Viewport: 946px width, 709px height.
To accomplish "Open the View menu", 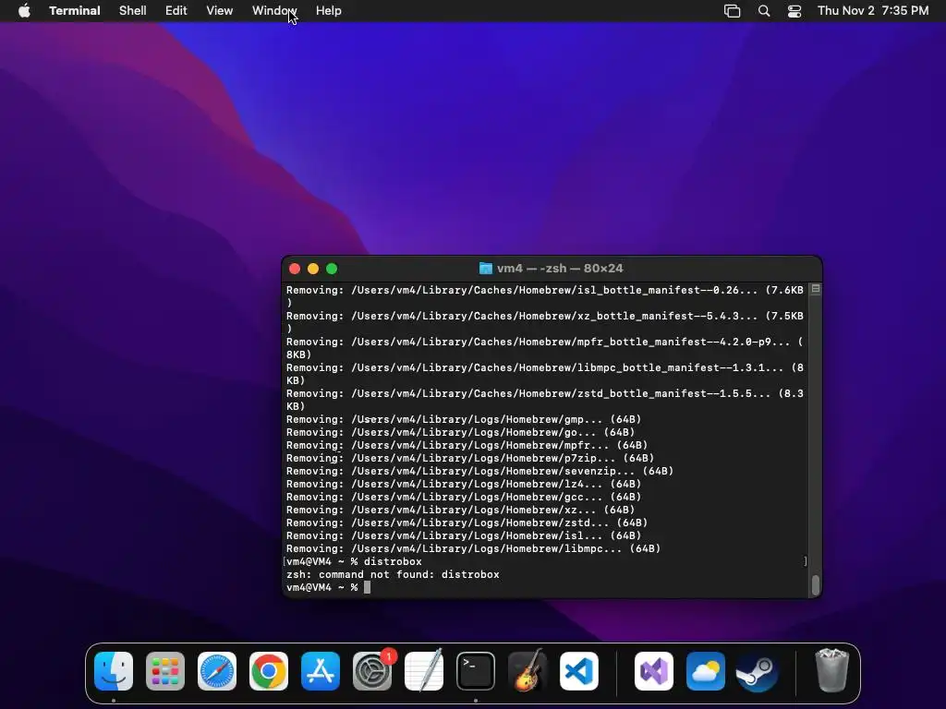I will 220,11.
